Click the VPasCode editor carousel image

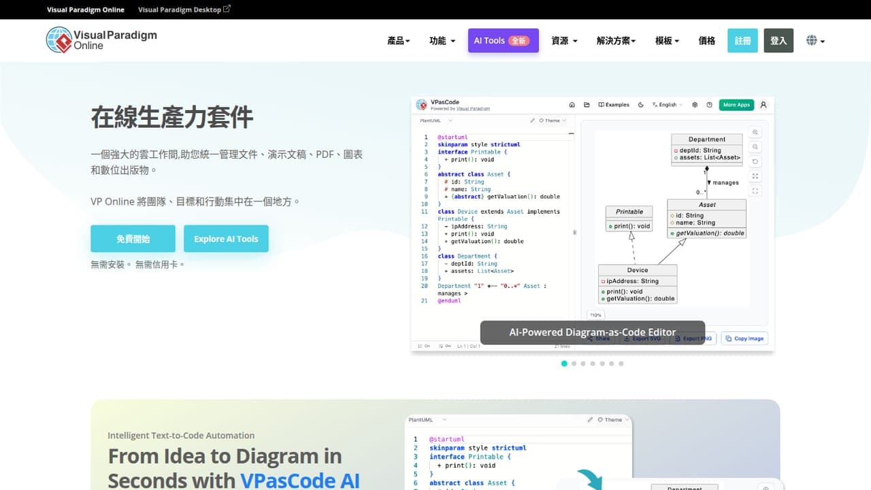tap(593, 225)
